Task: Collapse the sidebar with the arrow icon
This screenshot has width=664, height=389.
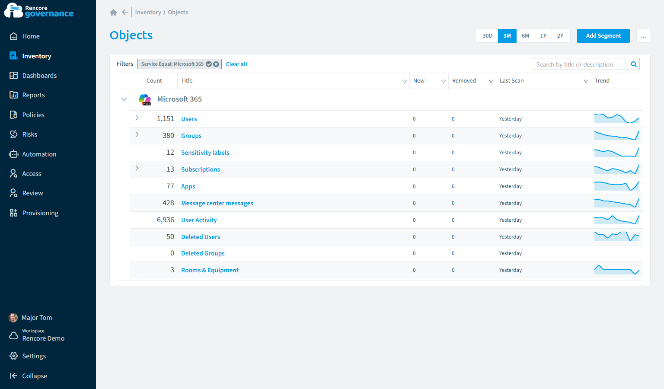Action: click(13, 376)
